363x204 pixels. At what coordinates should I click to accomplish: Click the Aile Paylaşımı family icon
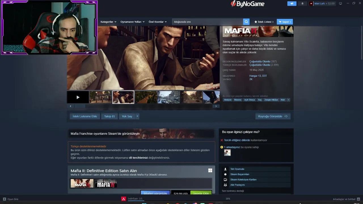coord(225,185)
